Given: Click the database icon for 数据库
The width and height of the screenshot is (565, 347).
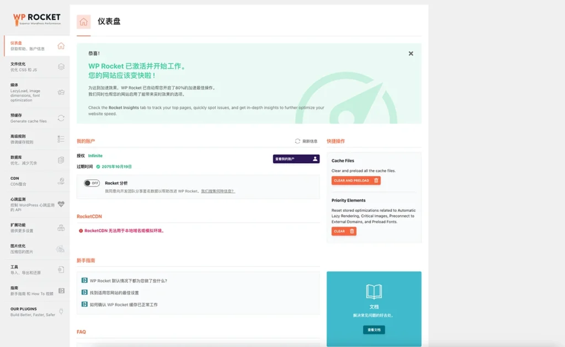Looking at the screenshot, I should (x=61, y=160).
